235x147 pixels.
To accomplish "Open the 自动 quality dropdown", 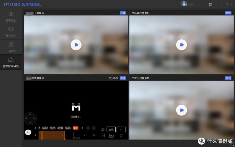I will [x=111, y=129].
